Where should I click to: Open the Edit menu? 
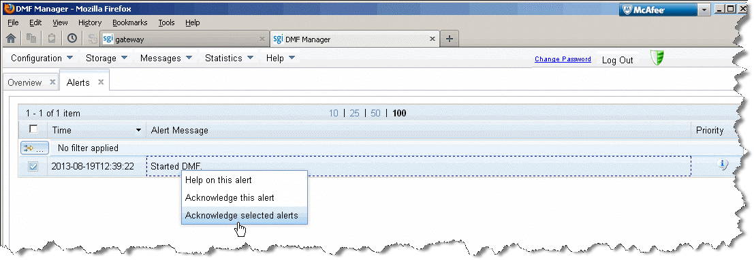click(x=35, y=22)
